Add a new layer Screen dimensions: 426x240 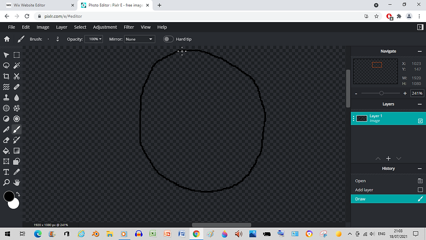[388, 159]
